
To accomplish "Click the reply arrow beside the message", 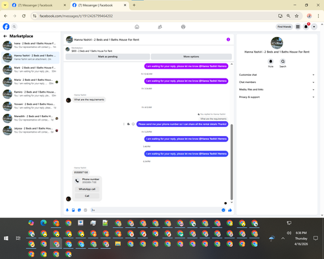I will [x=128, y=124].
